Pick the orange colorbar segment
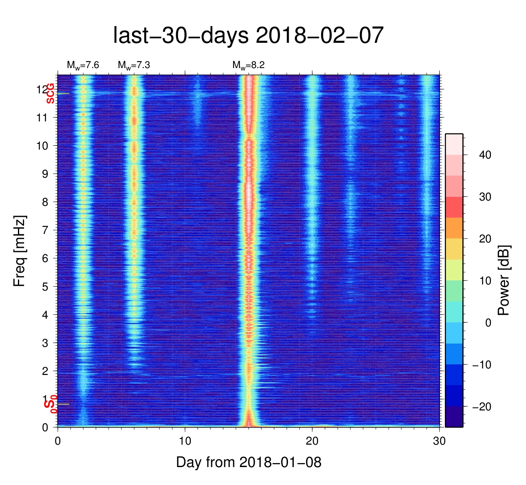Viewport: 526px width, 485px height. point(454,228)
